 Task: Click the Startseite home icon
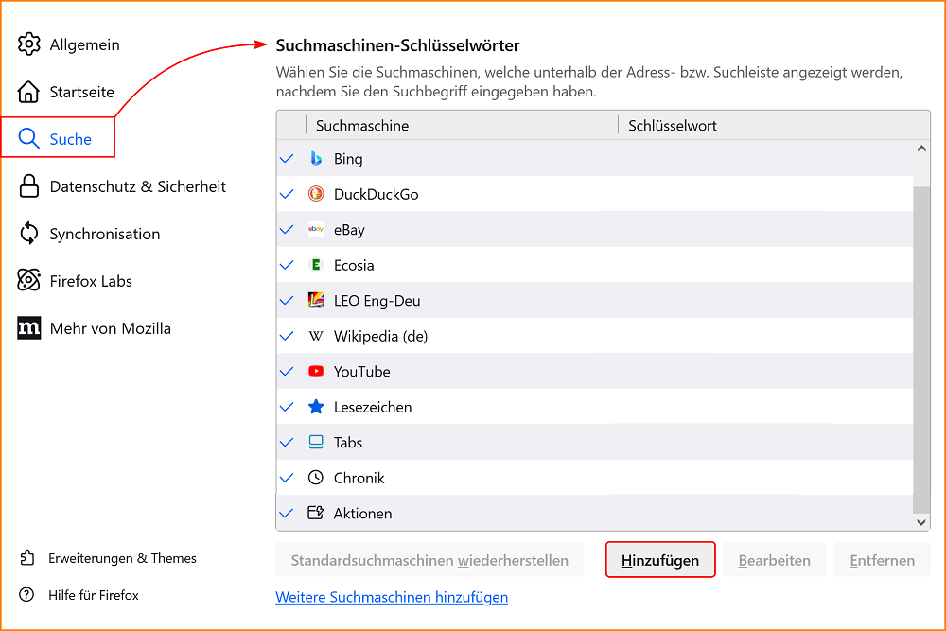click(28, 92)
